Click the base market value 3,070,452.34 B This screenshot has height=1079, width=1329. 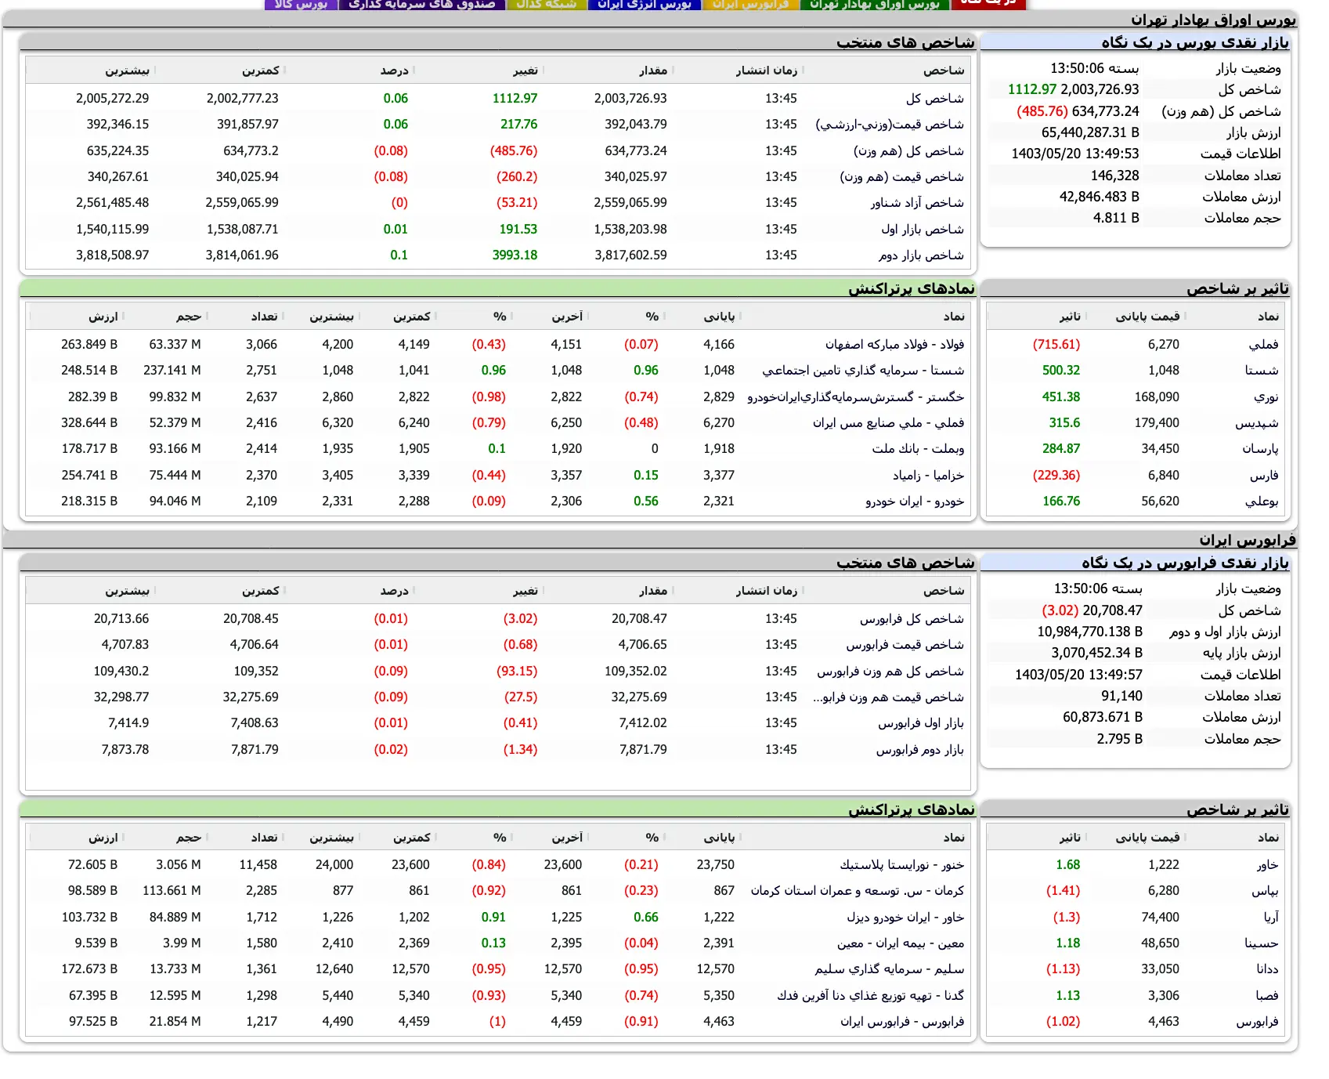tap(1096, 653)
